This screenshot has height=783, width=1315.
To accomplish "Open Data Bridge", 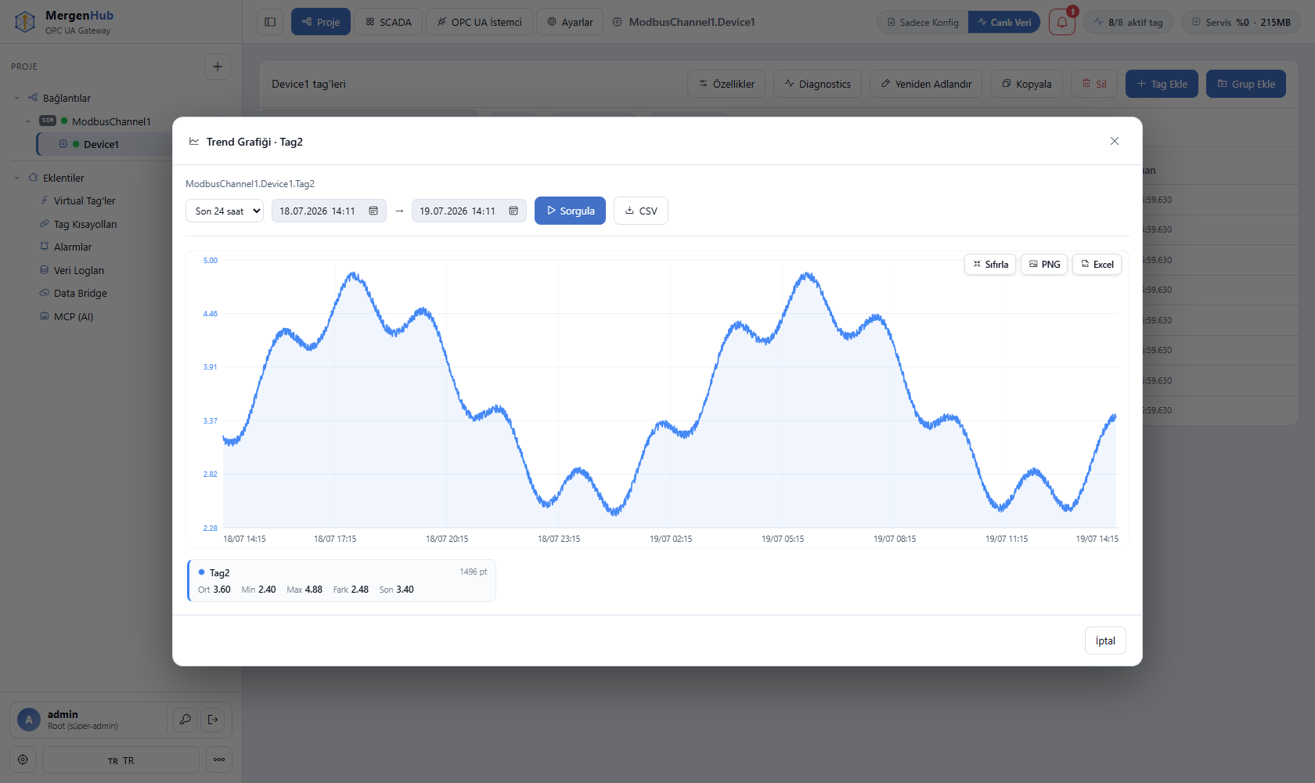I will pos(81,293).
